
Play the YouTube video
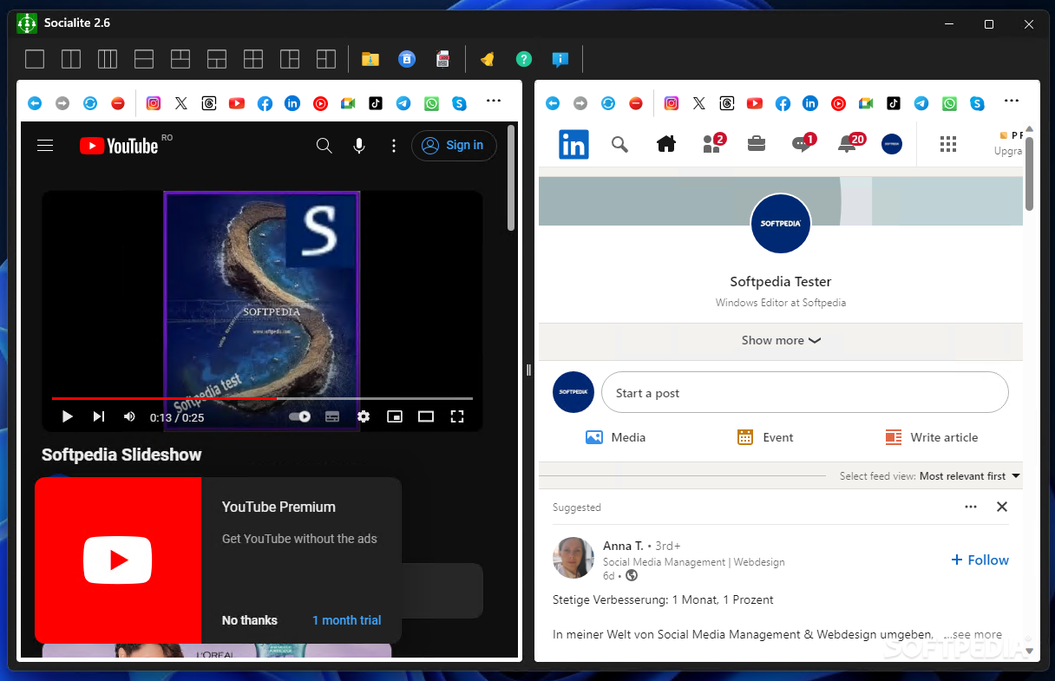[68, 417]
